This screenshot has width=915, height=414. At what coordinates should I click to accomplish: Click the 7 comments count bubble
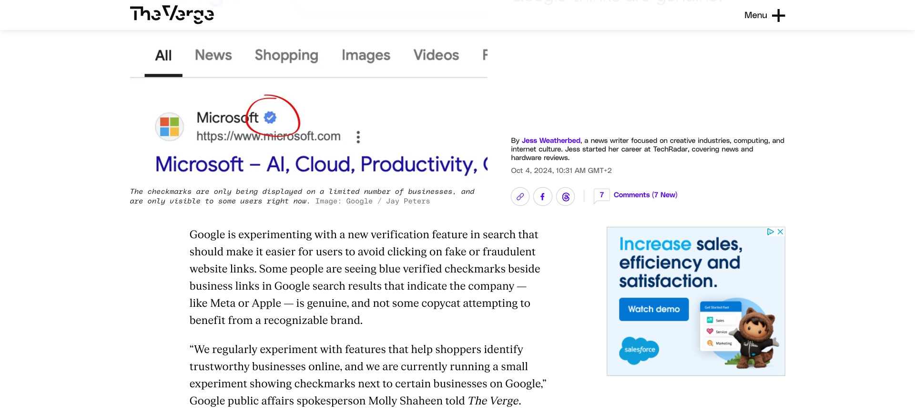pos(601,195)
